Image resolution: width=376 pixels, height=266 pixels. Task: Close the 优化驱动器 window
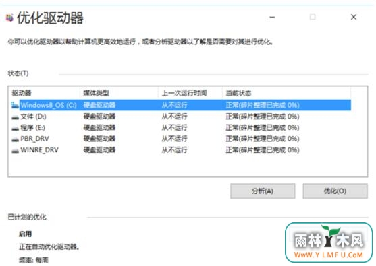pos(354,18)
